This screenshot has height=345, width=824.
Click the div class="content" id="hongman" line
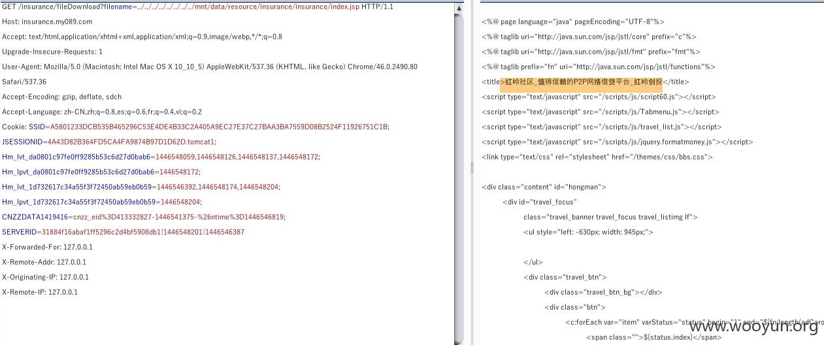tap(544, 187)
